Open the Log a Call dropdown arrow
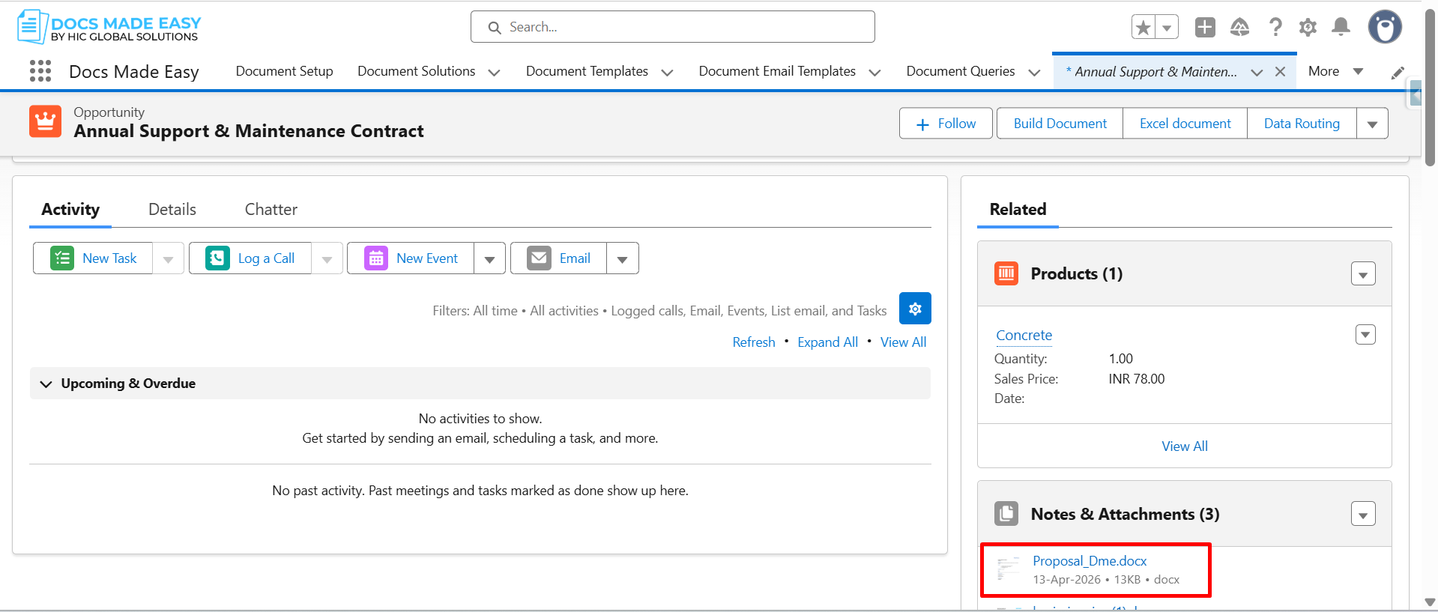 (x=327, y=258)
